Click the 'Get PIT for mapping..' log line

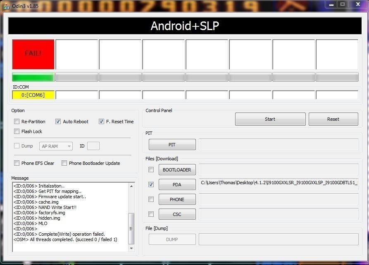click(47, 191)
